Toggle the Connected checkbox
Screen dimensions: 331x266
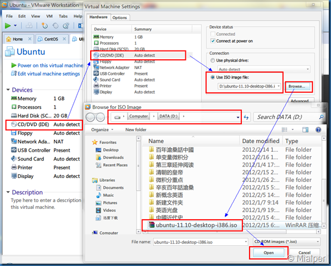(x=213, y=34)
